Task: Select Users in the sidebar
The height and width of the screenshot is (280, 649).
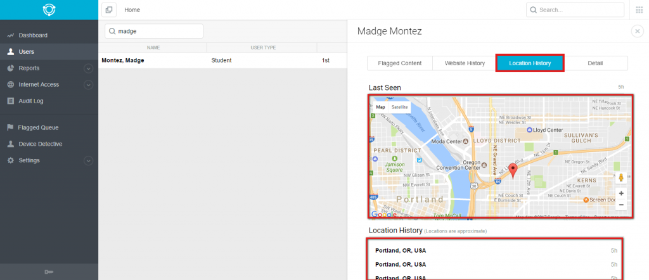Action: pyautogui.click(x=49, y=52)
